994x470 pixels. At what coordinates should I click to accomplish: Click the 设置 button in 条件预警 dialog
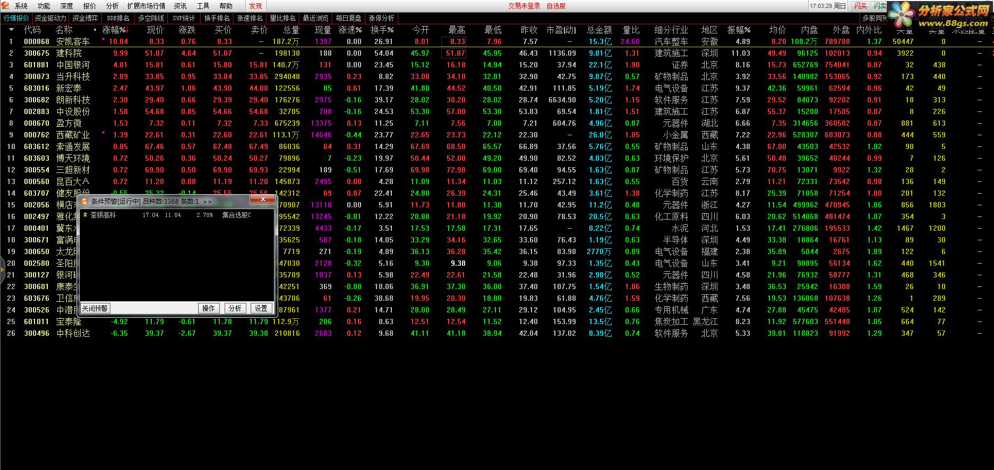click(261, 308)
